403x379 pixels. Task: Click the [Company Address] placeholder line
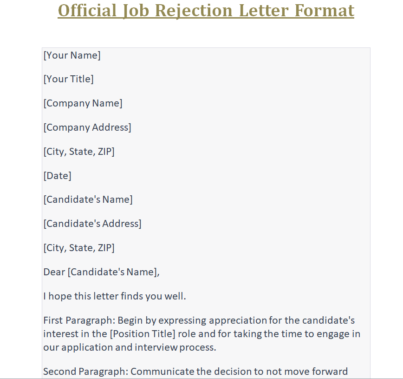coord(87,127)
